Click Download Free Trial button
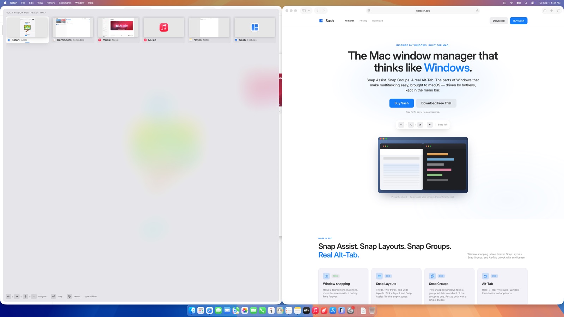This screenshot has height=317, width=564. 436,103
